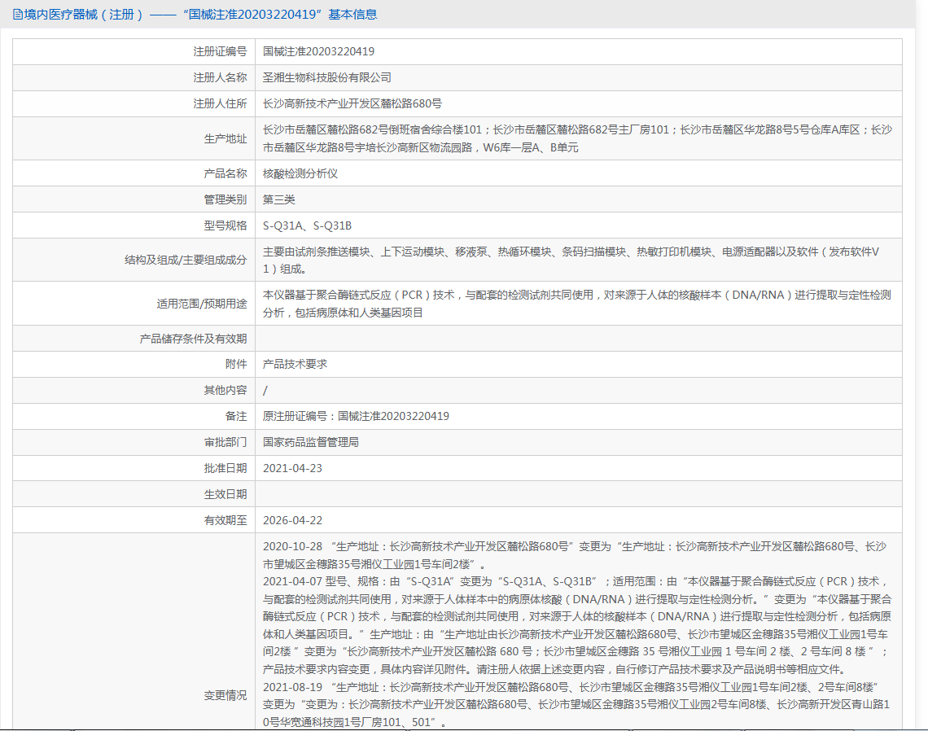Select the 注册人住所 label
The height and width of the screenshot is (731, 928).
tap(220, 103)
